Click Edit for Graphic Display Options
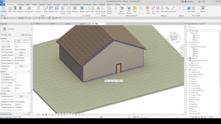The width and height of the screenshot is (221, 124). [x=21, y=55]
